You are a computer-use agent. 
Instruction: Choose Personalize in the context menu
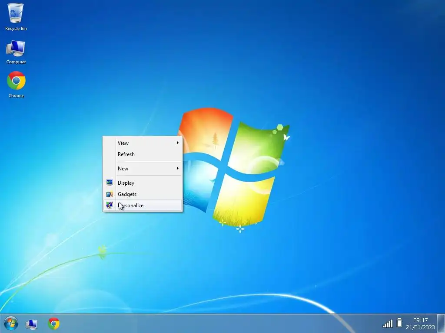point(143,205)
